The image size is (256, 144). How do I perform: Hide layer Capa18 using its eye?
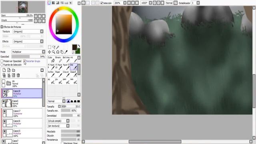click(x=4, y=91)
